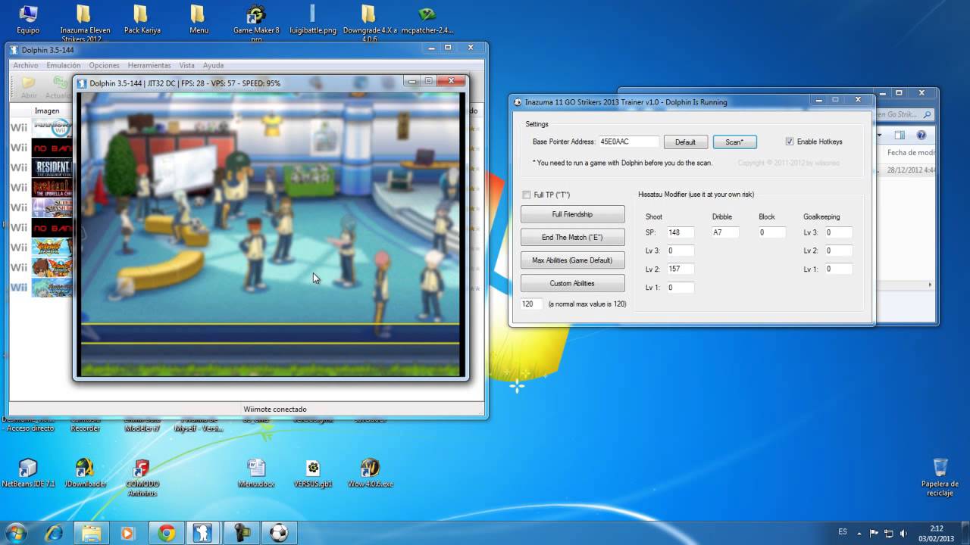The image size is (970, 545).
Task: Click the Default button in trainer
Action: pos(685,142)
